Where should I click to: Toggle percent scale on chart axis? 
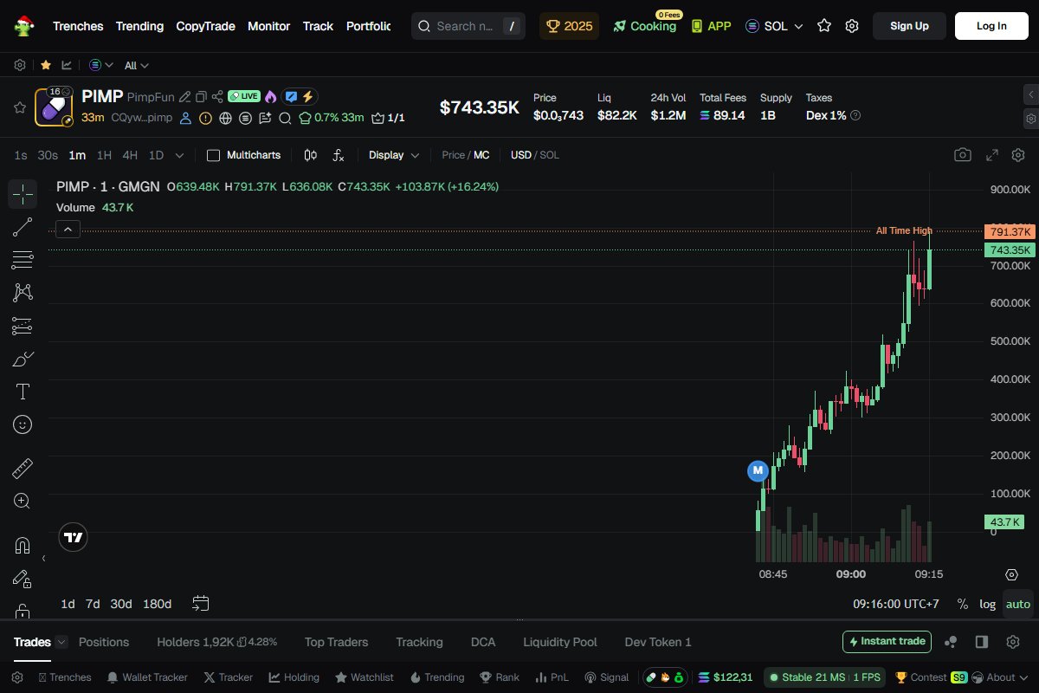pyautogui.click(x=963, y=604)
